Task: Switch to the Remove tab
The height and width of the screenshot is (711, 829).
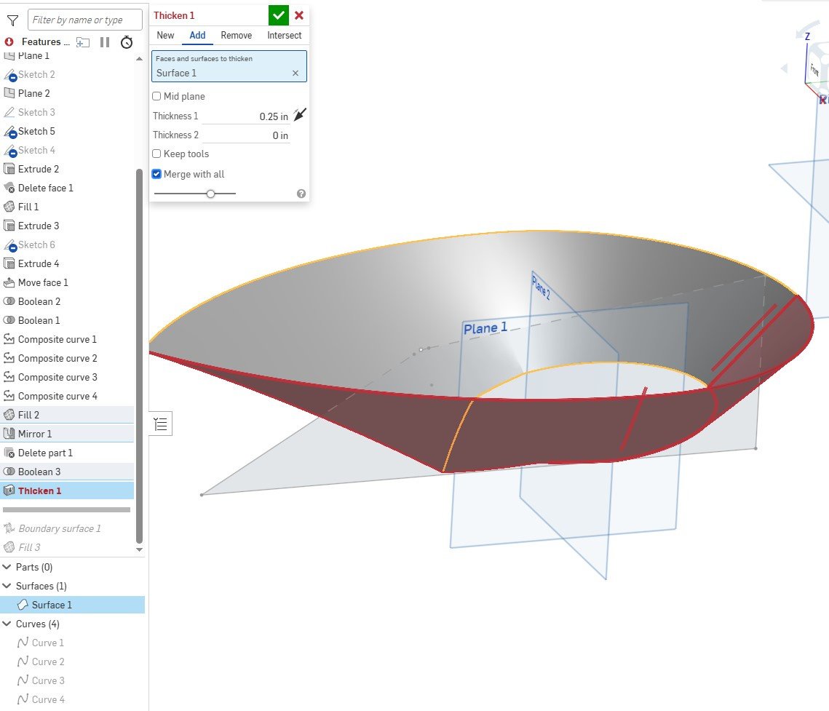Action: 237,36
